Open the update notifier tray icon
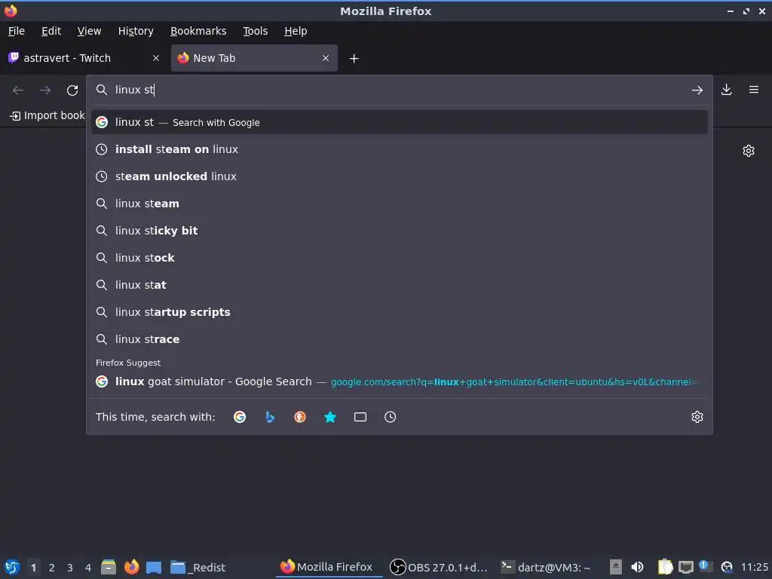Viewport: 772px width, 579px height. (x=706, y=567)
